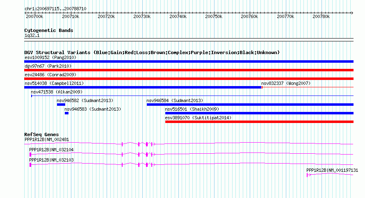Click the 200730k ruler position
The image size is (365, 198).
pos(142,16)
